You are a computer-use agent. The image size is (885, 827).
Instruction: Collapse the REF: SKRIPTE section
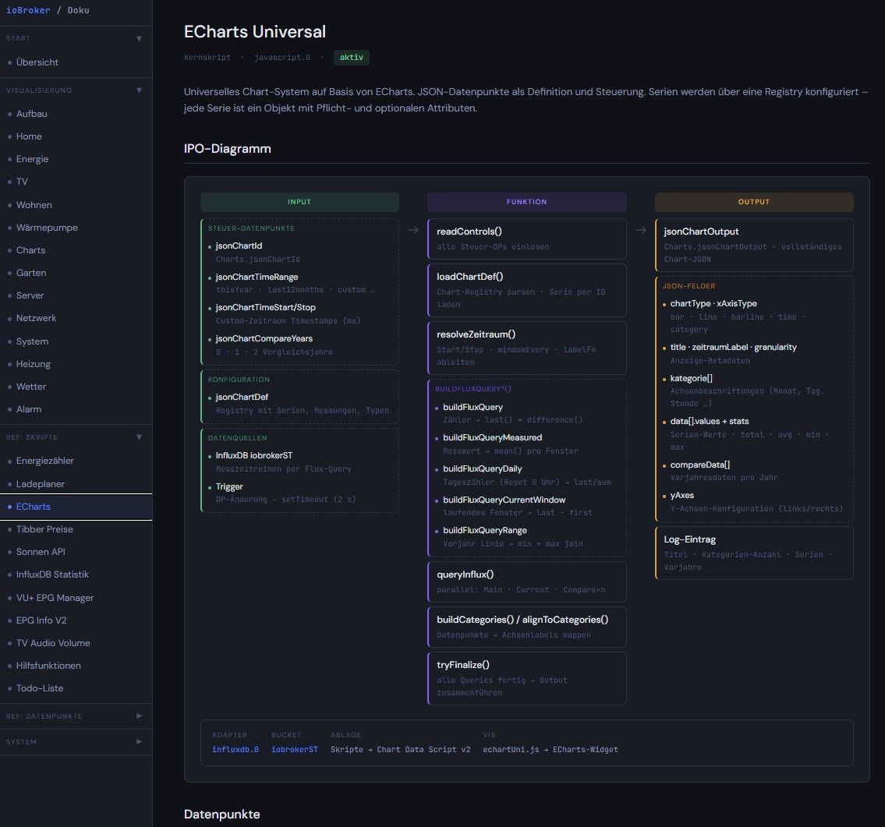tap(140, 437)
